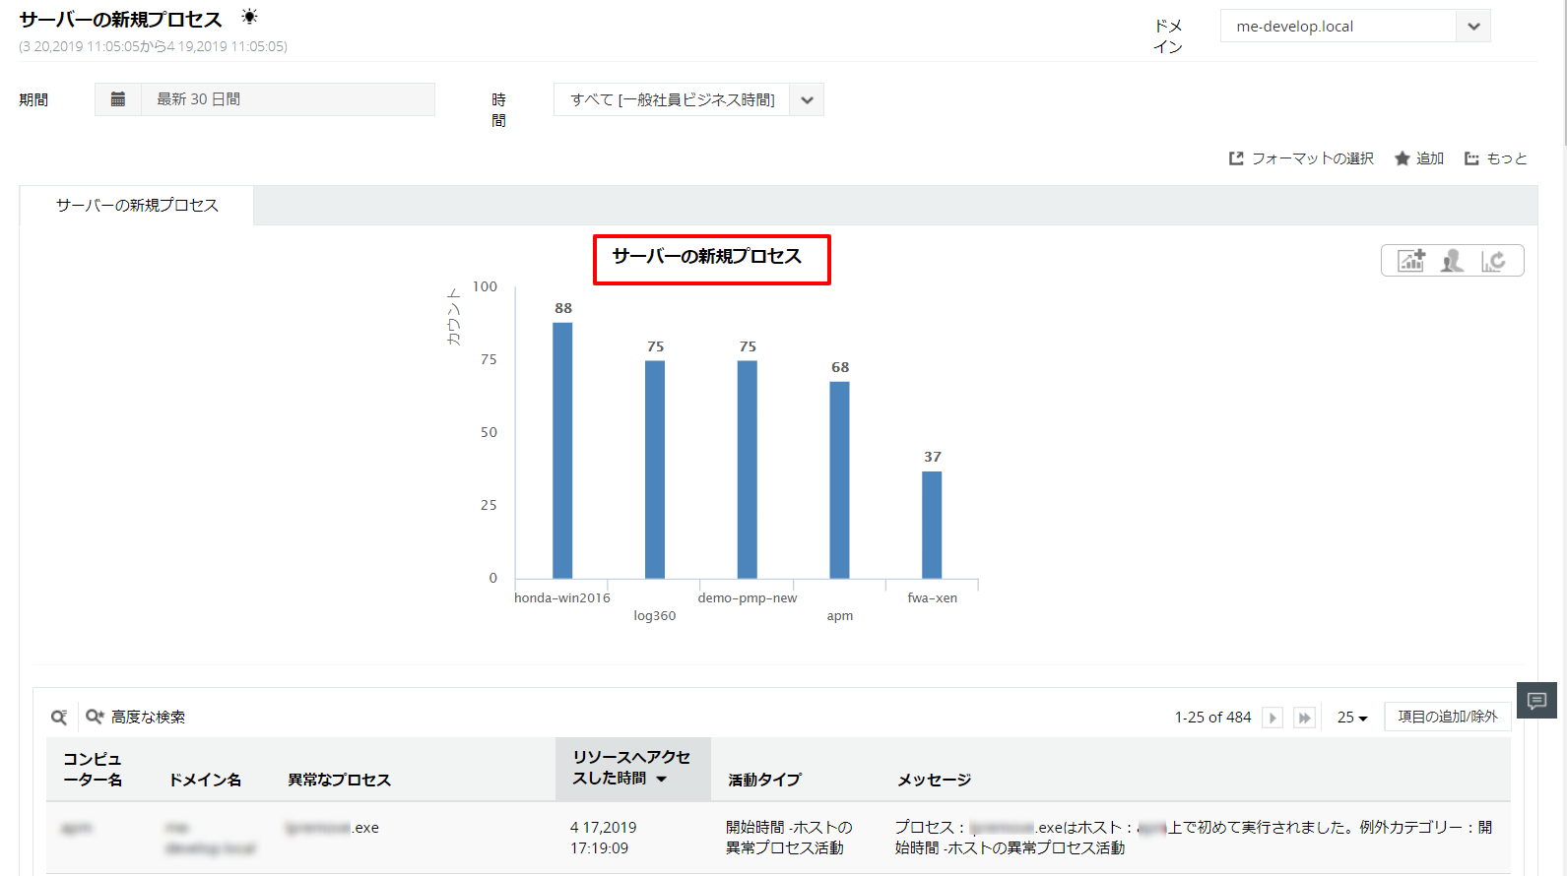The image size is (1567, 876).
Task: Go to next page of results
Action: (x=1273, y=718)
